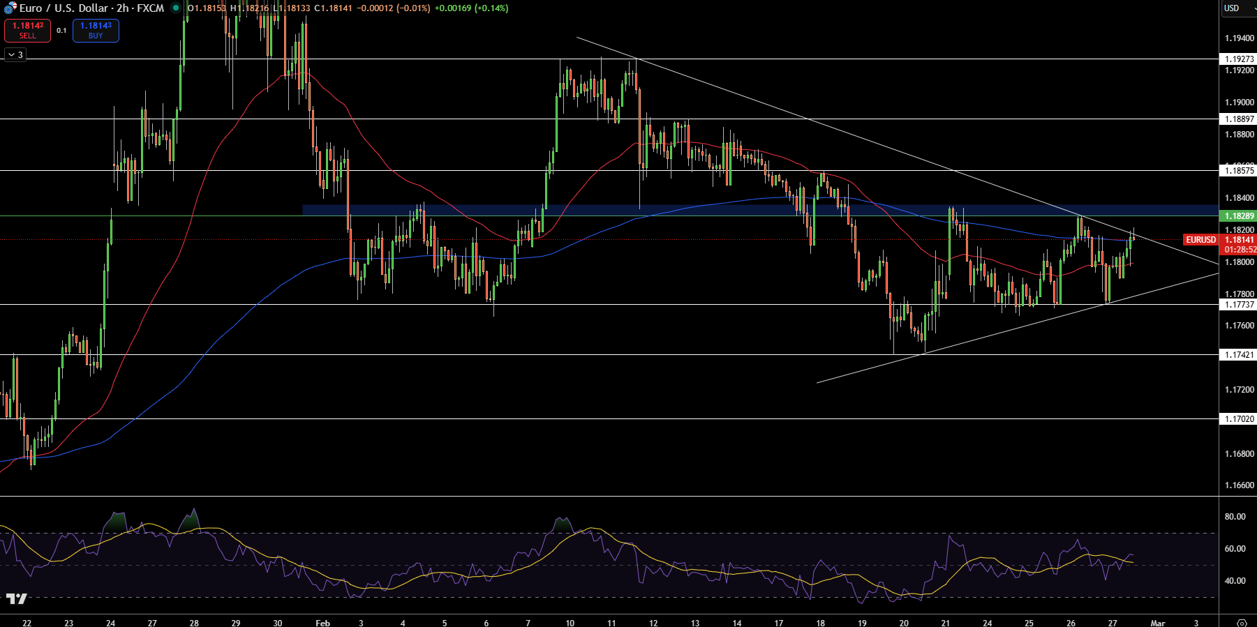1257x627 pixels.
Task: Click the 80.00 RSI scale label
Action: (x=1235, y=517)
